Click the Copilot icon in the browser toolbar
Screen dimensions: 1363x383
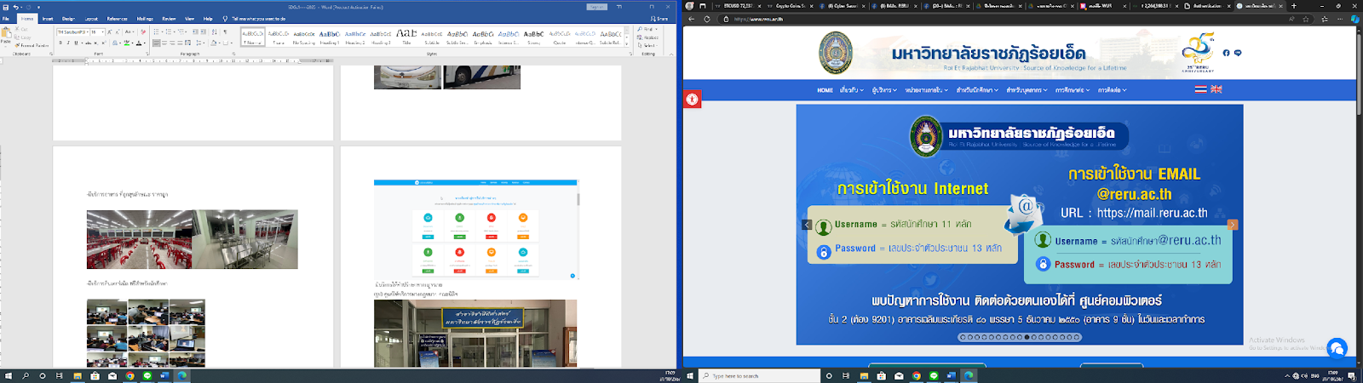coord(1354,19)
